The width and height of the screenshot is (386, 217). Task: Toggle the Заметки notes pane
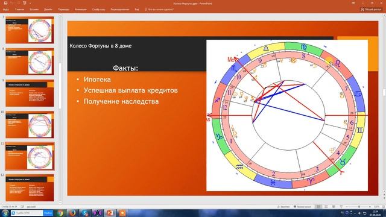283,207
